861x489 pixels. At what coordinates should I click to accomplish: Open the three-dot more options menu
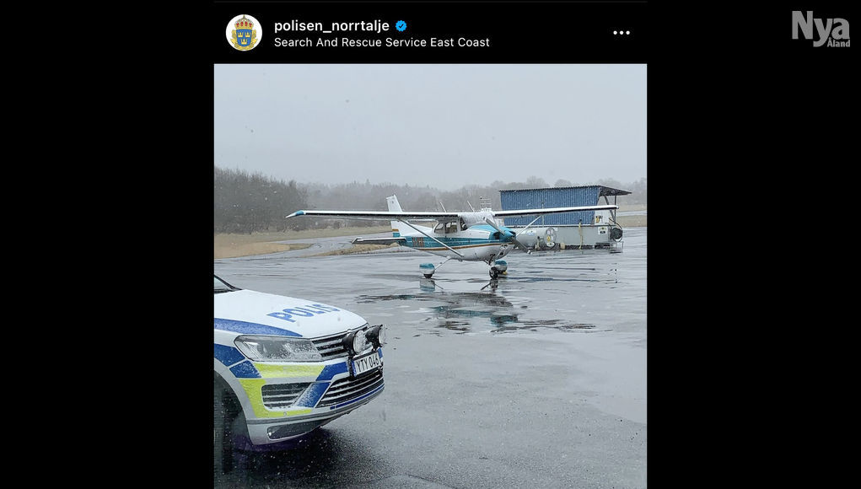coord(621,33)
